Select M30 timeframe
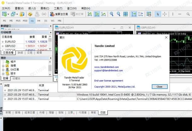 point(25,21)
